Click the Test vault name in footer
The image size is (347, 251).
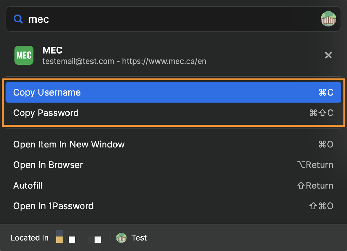pos(139,238)
